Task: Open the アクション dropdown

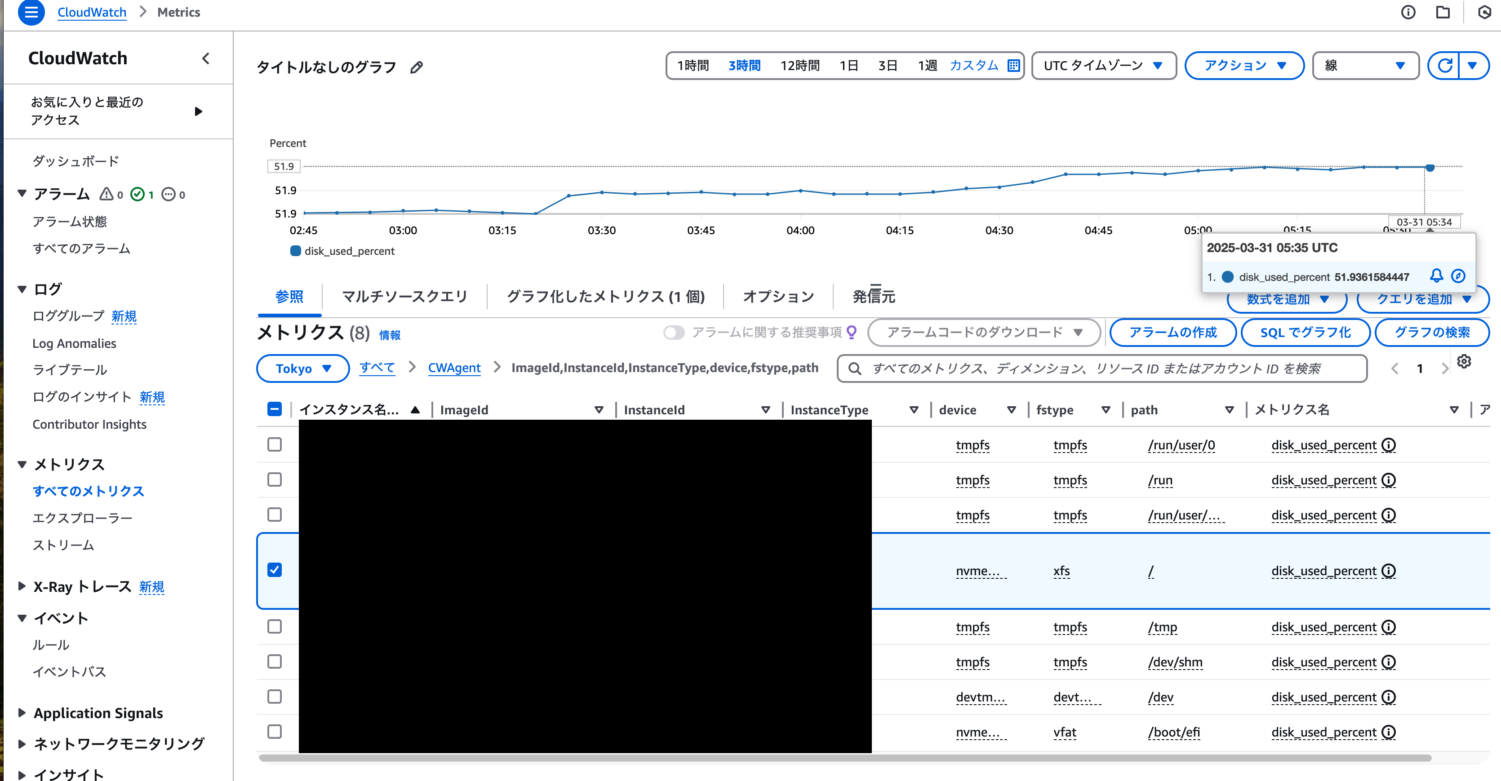Action: (1245, 65)
